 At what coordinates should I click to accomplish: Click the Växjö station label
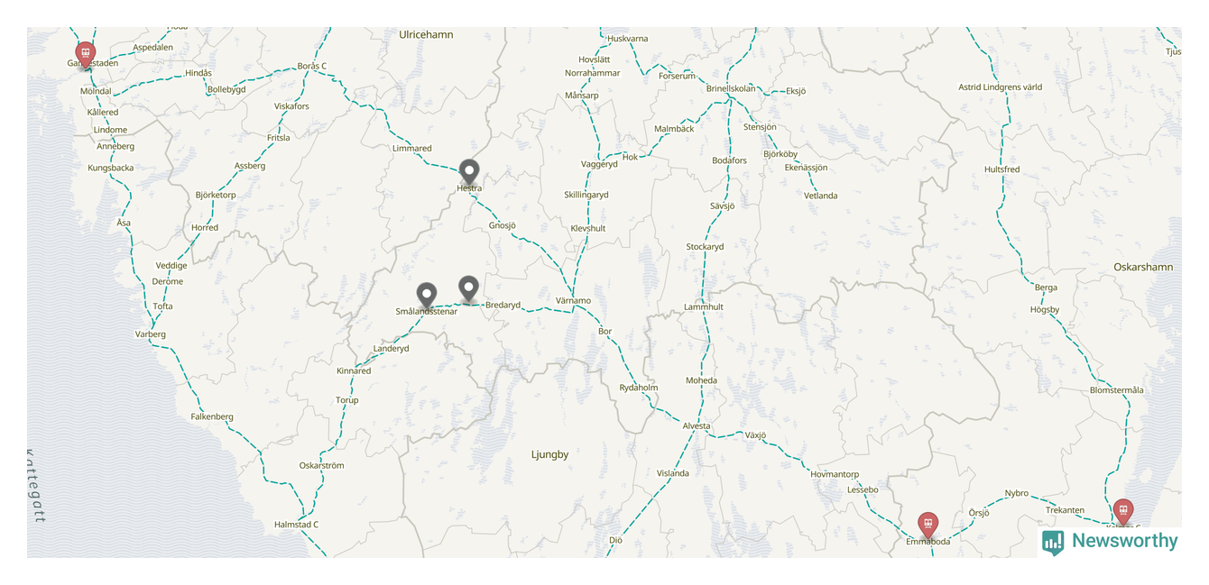755,435
